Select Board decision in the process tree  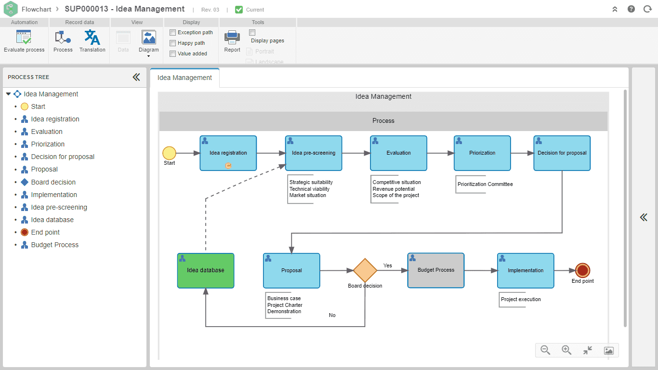pos(53,182)
